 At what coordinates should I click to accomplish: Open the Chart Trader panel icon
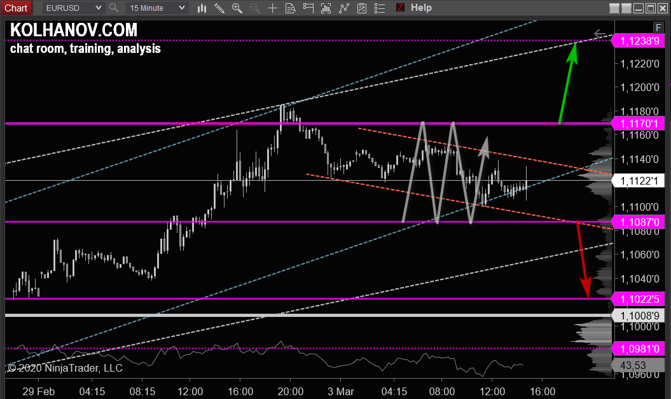pos(308,8)
